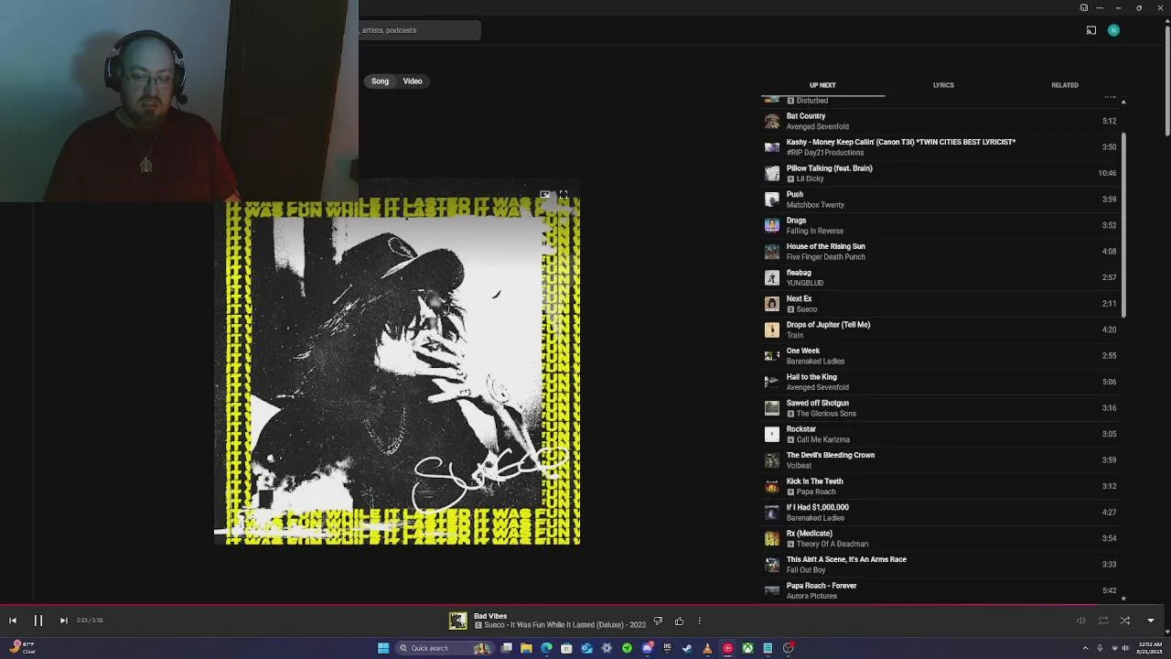1171x659 pixels.
Task: Play Bat Country from the queue
Action: [x=942, y=121]
